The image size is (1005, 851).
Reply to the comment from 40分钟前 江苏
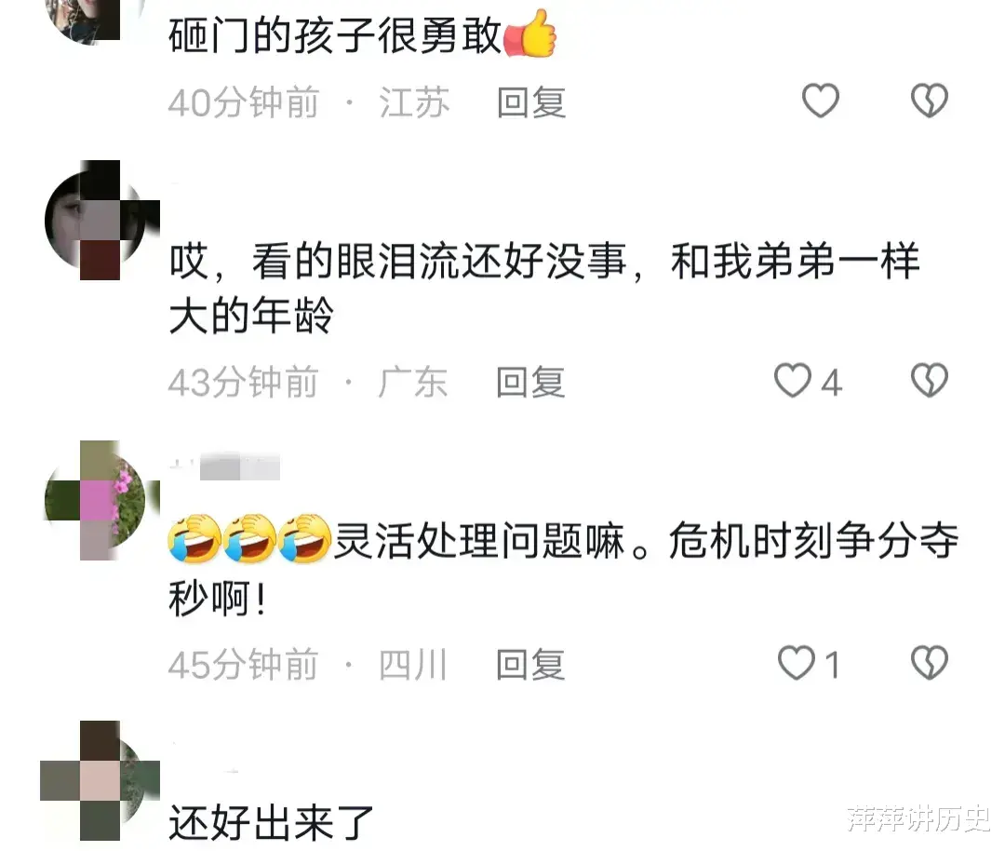[531, 102]
